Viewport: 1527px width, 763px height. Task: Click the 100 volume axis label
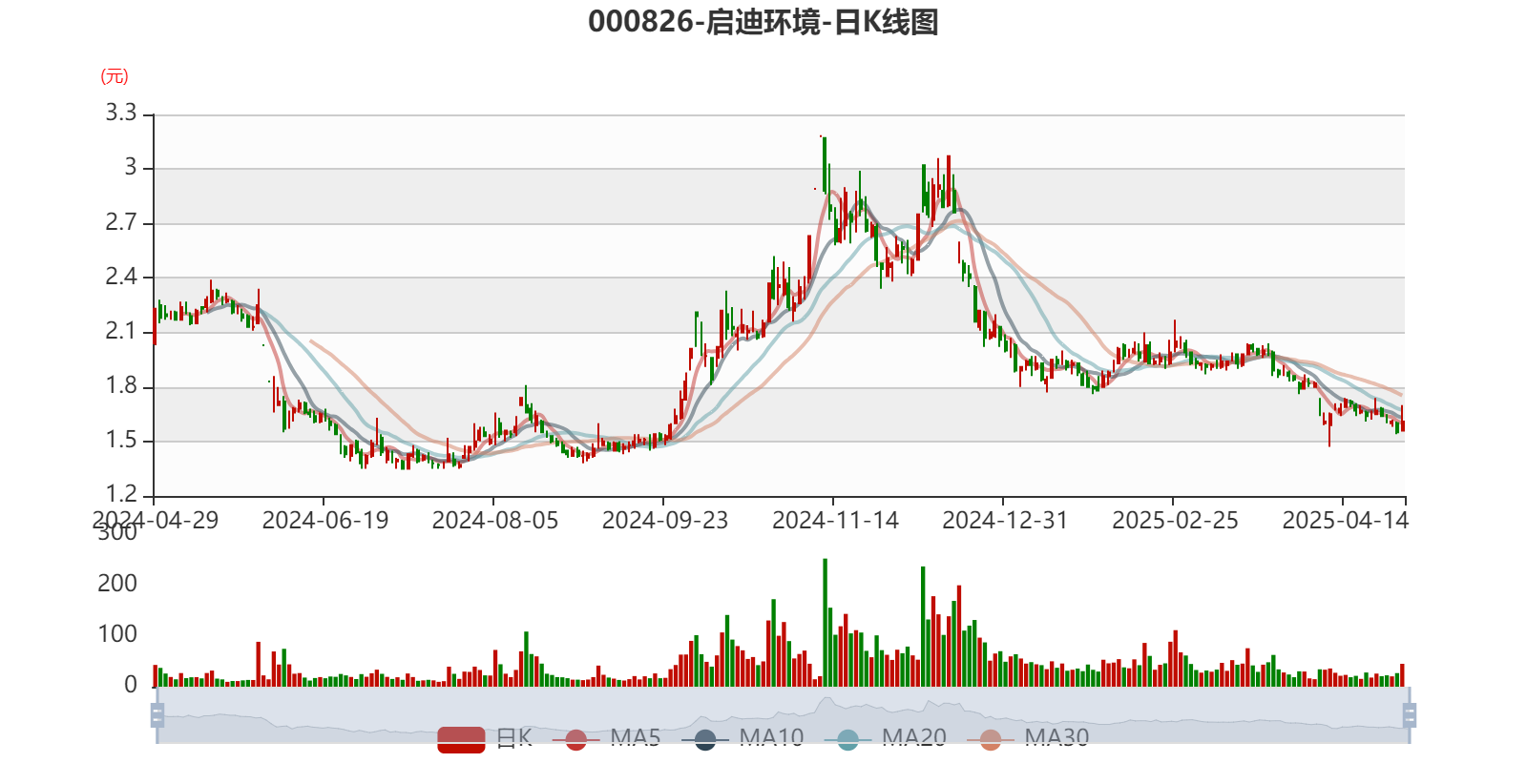[x=117, y=633]
